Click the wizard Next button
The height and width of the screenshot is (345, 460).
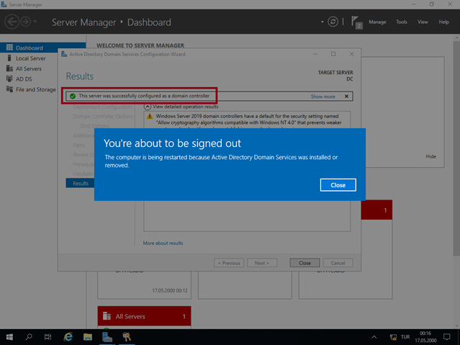[262, 263]
